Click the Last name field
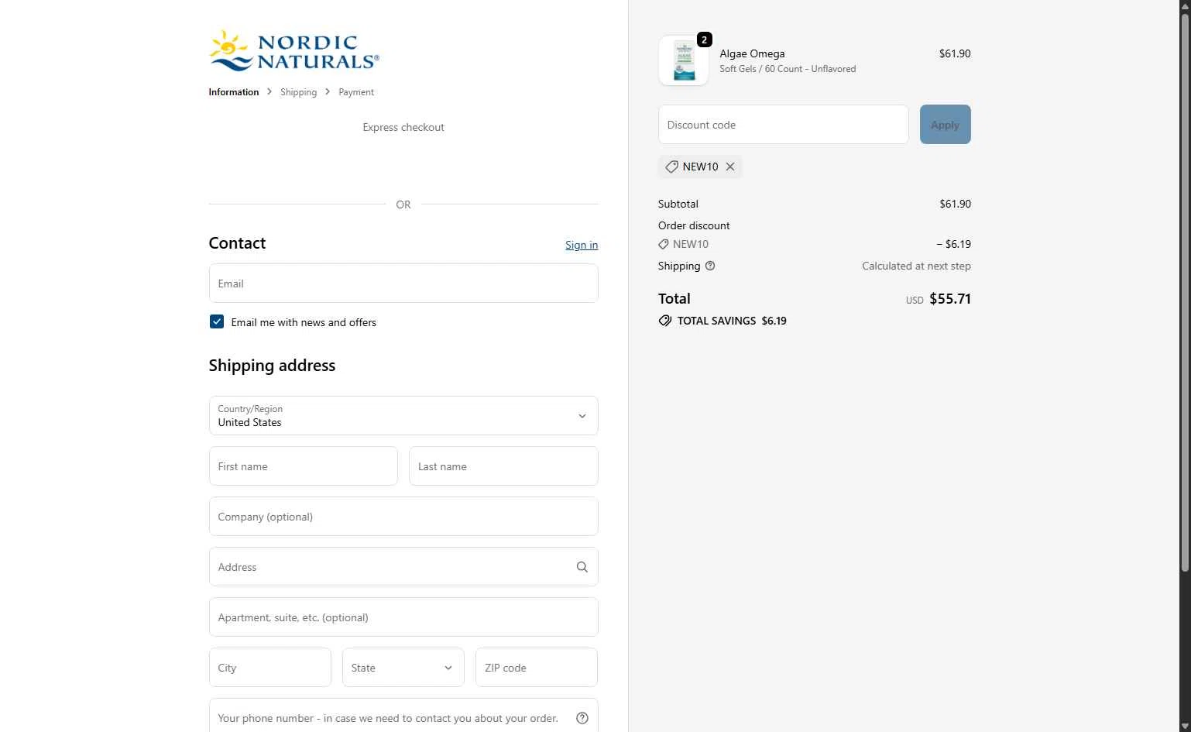Image resolution: width=1191 pixels, height=732 pixels. (x=503, y=466)
